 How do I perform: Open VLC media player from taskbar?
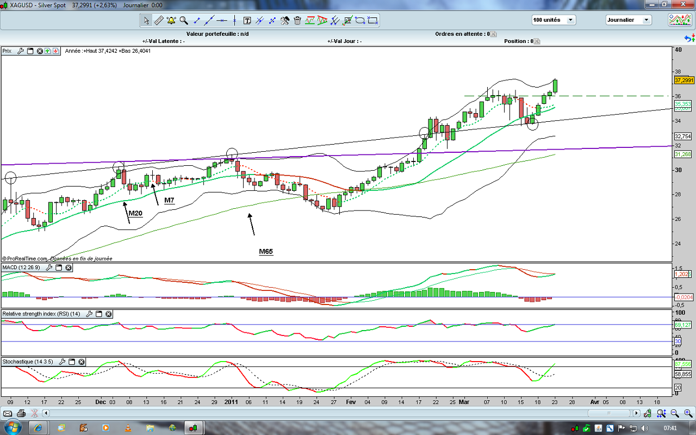pos(128,428)
